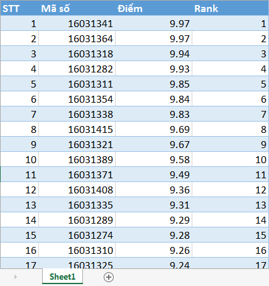
Task: Click STT cell in row 16031389
Action: pos(19,159)
